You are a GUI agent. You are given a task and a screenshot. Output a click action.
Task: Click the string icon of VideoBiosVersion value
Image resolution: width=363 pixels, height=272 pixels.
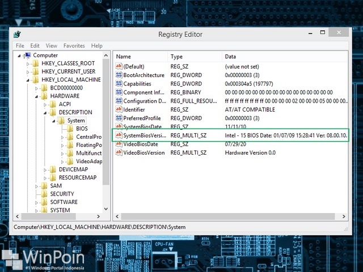click(x=119, y=152)
